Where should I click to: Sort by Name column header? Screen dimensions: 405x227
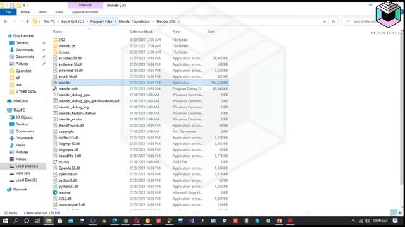pos(57,32)
